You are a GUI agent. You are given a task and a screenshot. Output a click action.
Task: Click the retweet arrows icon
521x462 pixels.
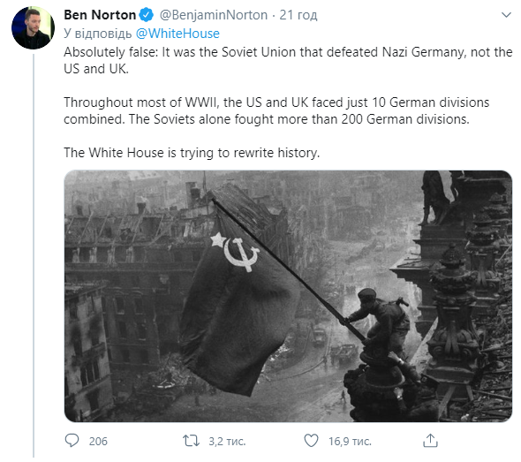[x=191, y=441]
